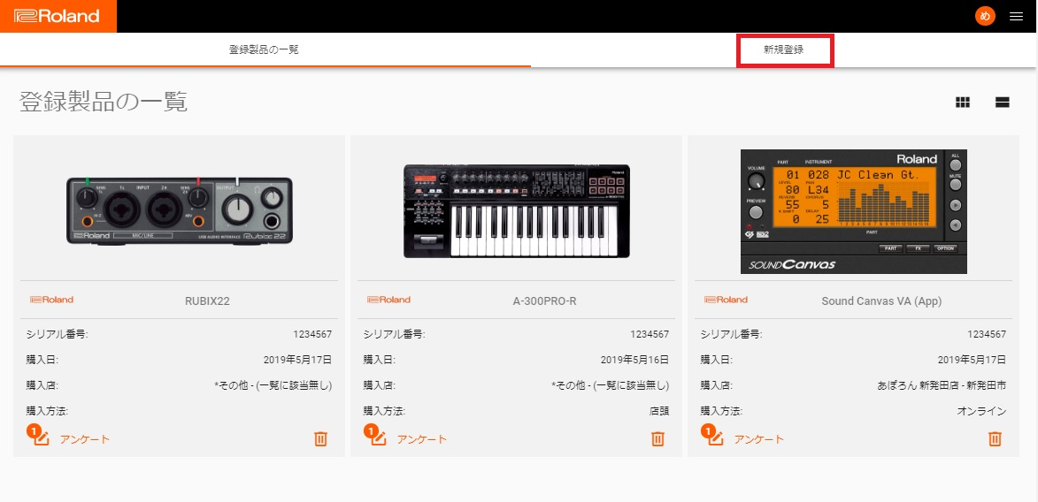Screen dimensions: 1038x502
Task: Open アンケート link for RUBIX22
Action: [85, 439]
